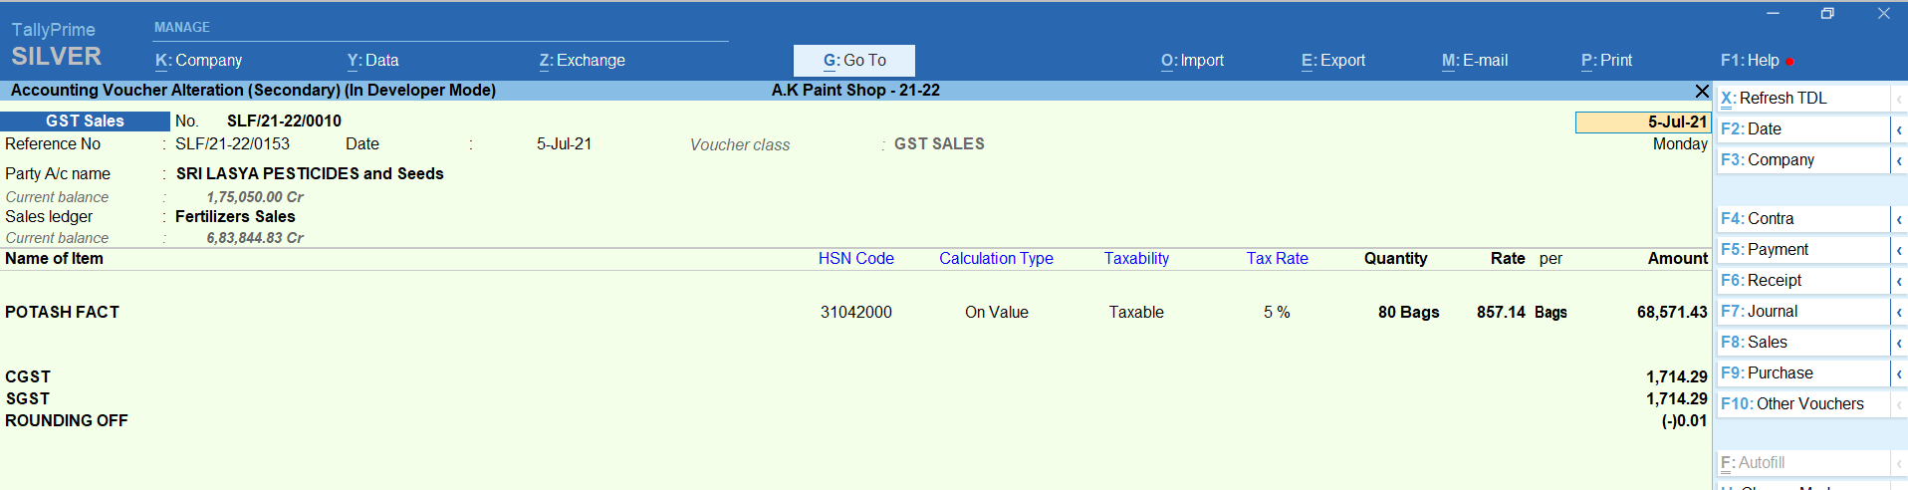This screenshot has width=1908, height=490.
Task: Click F: Autofill button
Action: (1802, 462)
